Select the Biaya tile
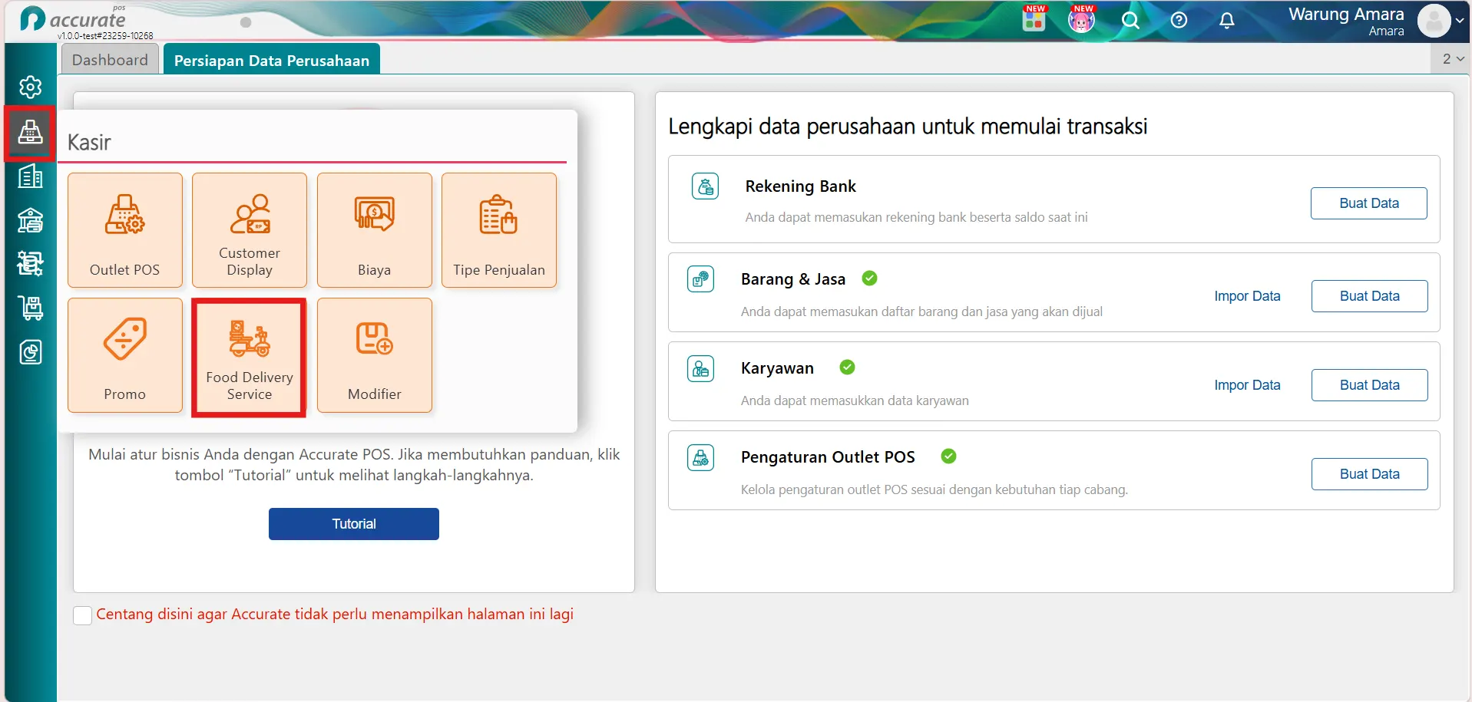This screenshot has height=702, width=1472. [375, 230]
